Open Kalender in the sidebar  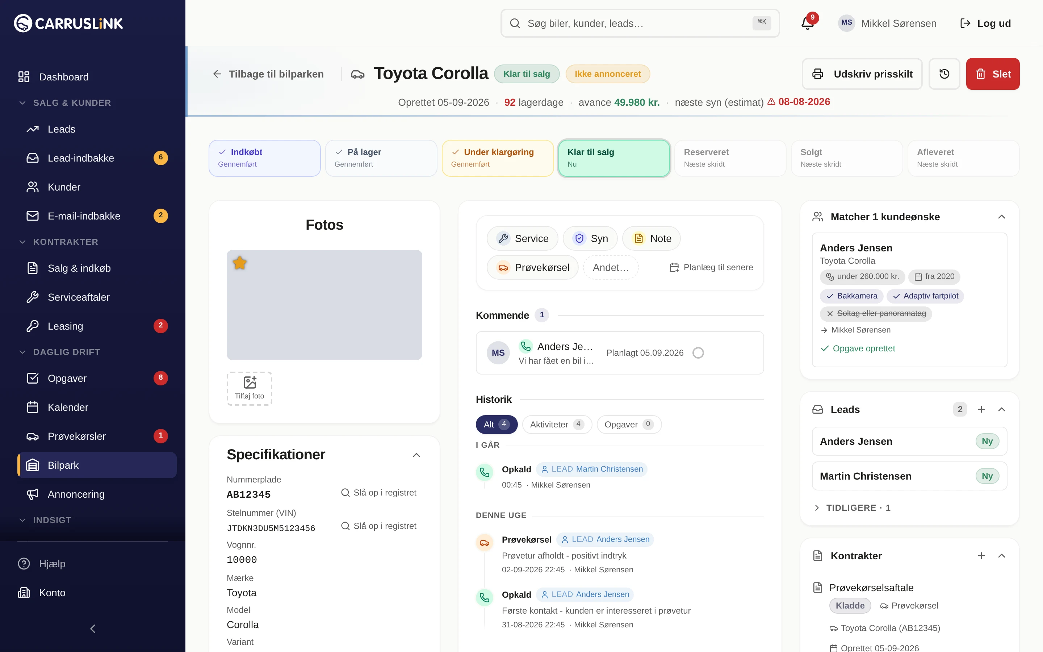pos(97,407)
